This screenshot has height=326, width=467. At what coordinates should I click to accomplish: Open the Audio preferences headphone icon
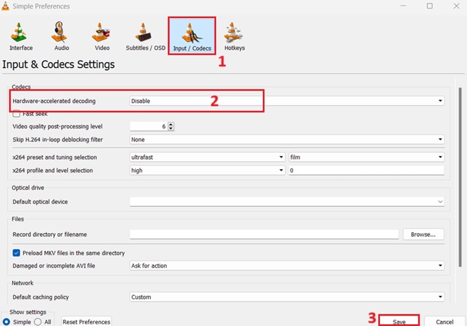click(61, 36)
